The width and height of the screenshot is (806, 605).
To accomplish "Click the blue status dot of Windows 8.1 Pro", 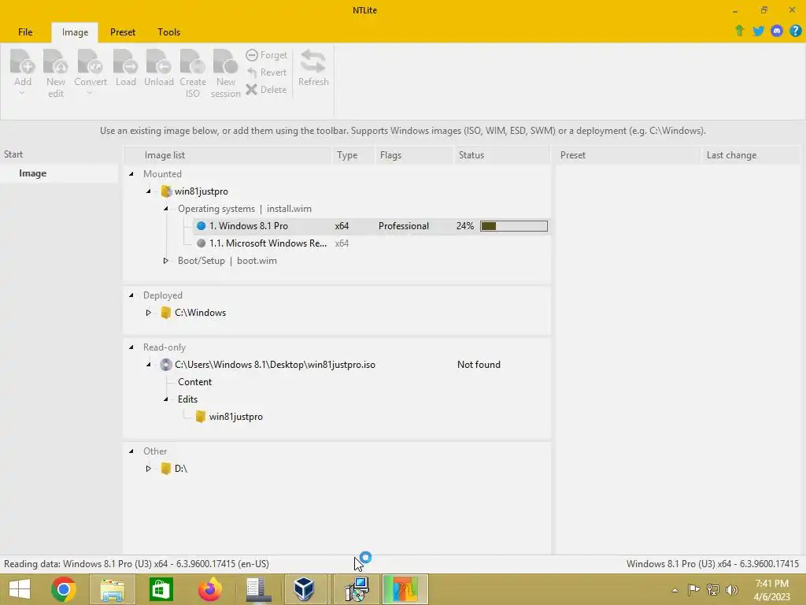I will pyautogui.click(x=201, y=226).
